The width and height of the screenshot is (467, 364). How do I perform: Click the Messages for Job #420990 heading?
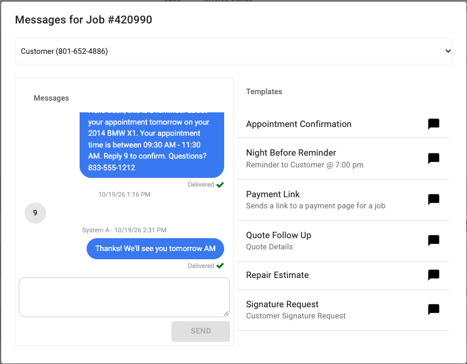pyautogui.click(x=84, y=20)
